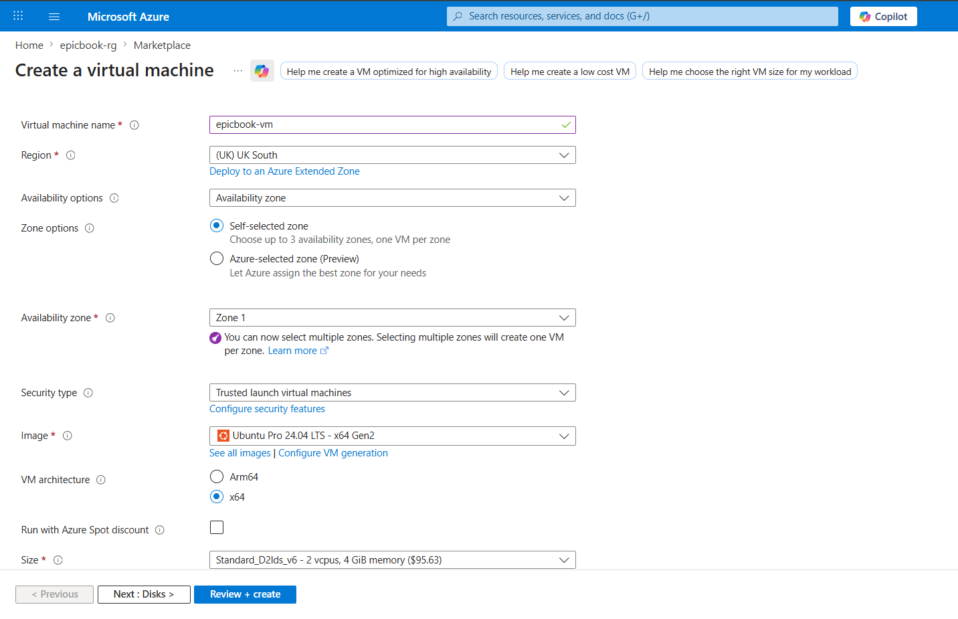Expand the Availability options dropdown
This screenshot has height=619, width=958.
[393, 198]
